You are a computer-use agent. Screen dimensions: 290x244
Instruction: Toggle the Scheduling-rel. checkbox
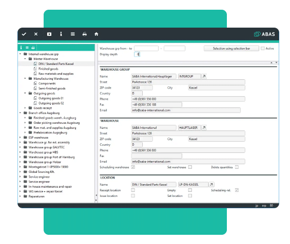(x=237, y=190)
